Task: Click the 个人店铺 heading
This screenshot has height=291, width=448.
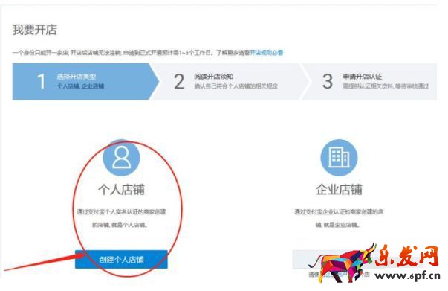Action: (x=121, y=190)
